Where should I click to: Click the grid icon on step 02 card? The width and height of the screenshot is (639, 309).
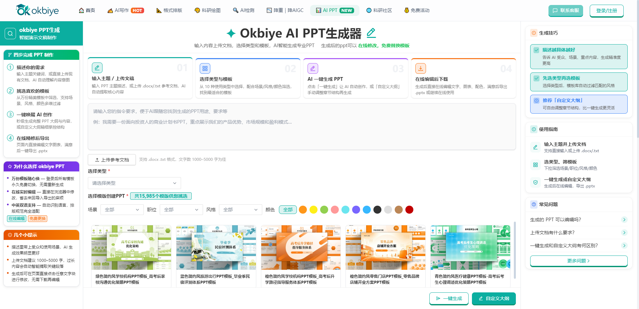pos(205,68)
